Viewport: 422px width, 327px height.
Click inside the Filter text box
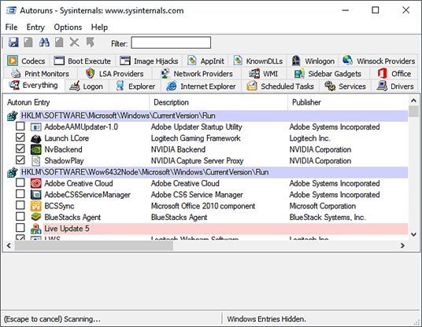pos(171,42)
